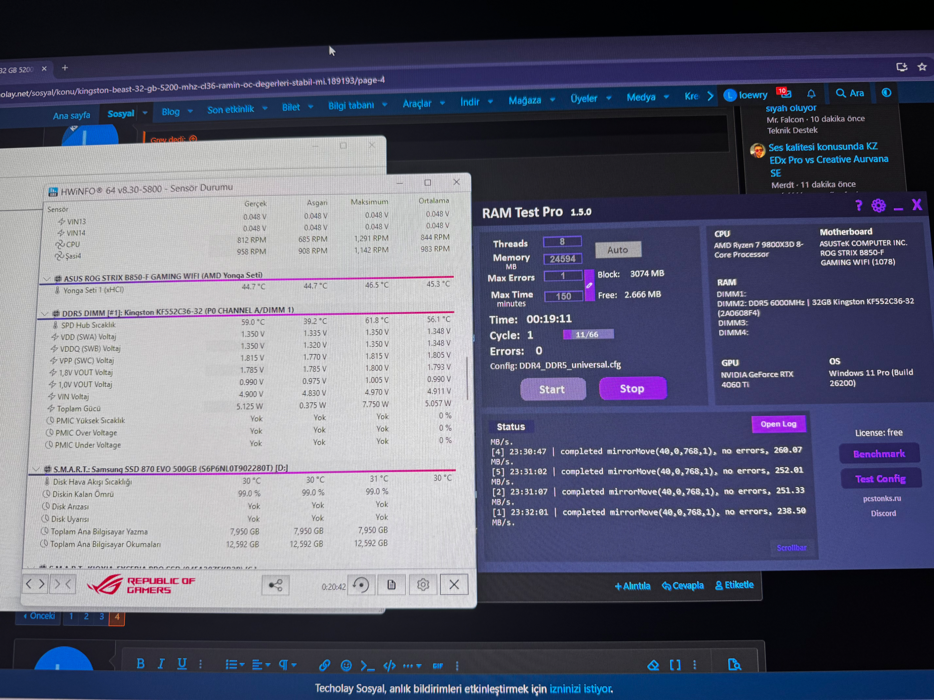Click the Max Time field showing 150
Image resolution: width=934 pixels, height=700 pixels.
[x=563, y=296]
